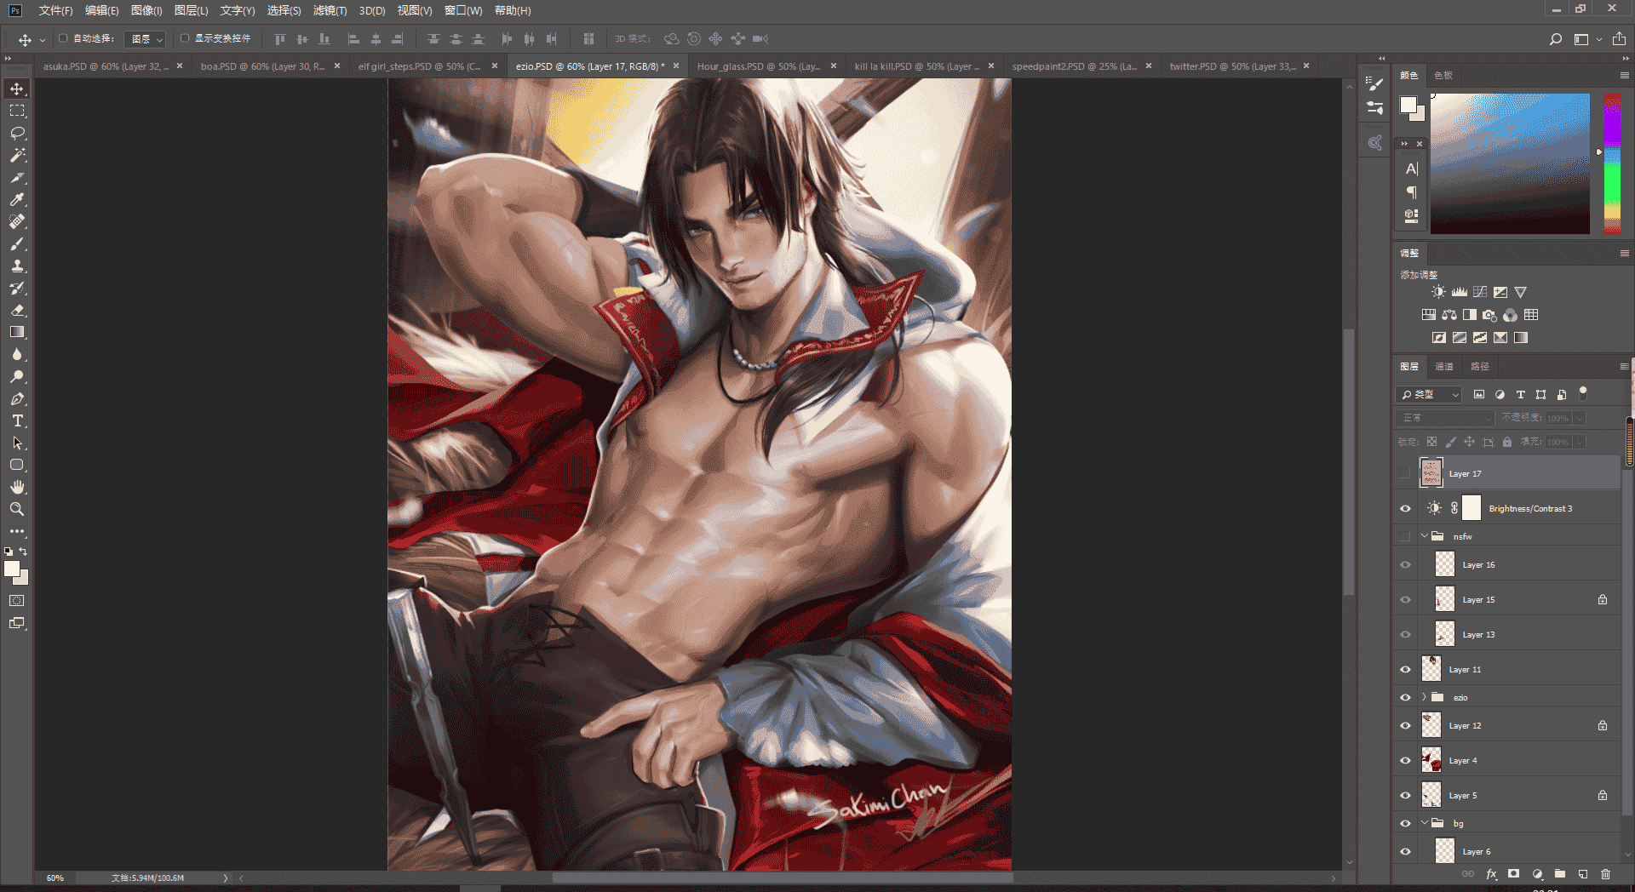Click the delete layer trash icon
This screenshot has width=1635, height=892.
coord(1605,874)
